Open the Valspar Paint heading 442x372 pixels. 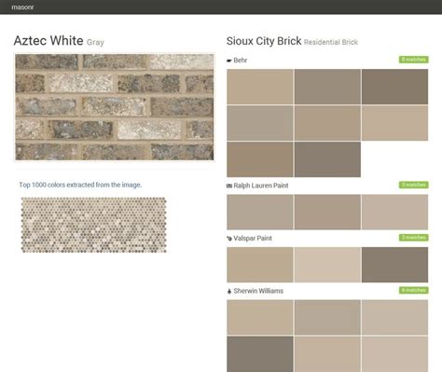(x=253, y=239)
